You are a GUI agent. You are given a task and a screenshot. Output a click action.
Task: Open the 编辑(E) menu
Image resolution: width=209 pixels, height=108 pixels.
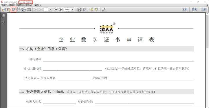click(x=12, y=5)
